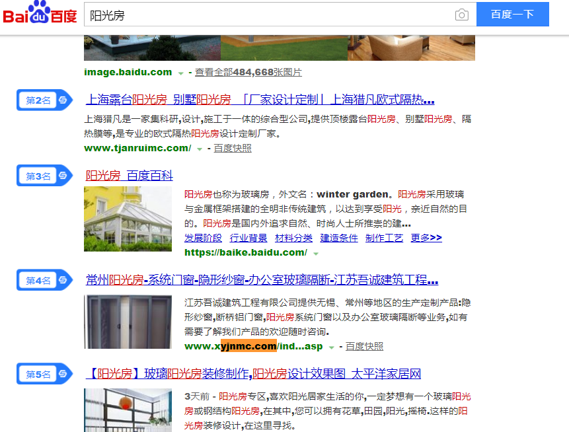Click the www.tjanruimc.com/ green URL
Image resolution: width=569 pixels, height=432 pixels.
[x=137, y=148]
